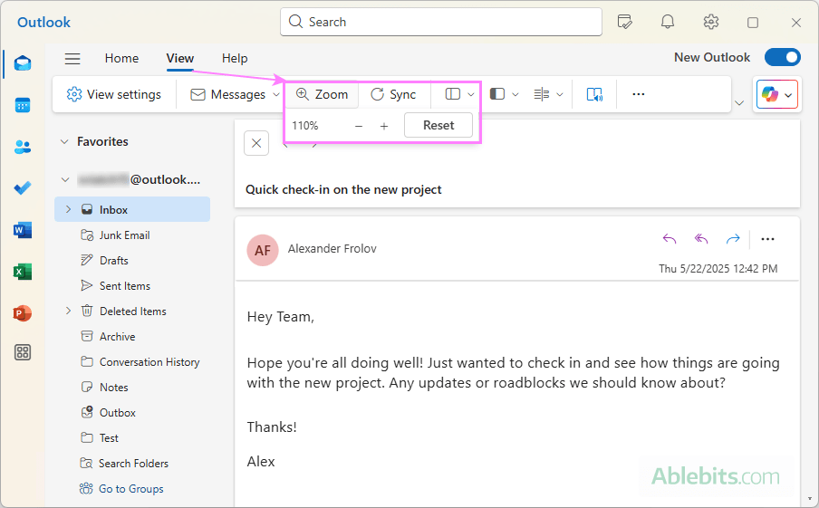Open the ribbon's more options ellipsis

(639, 94)
